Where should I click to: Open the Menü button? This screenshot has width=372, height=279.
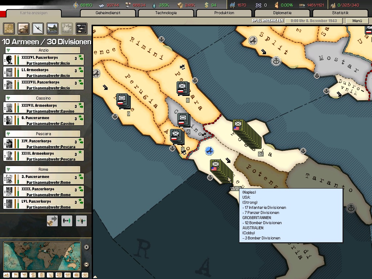[357, 21]
